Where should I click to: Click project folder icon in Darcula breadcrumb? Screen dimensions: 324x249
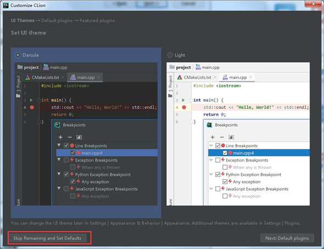click(x=20, y=67)
